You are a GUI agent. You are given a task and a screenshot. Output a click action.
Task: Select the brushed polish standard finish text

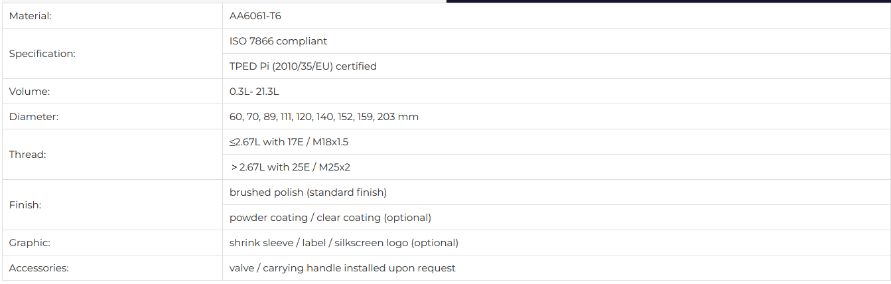[x=308, y=192]
